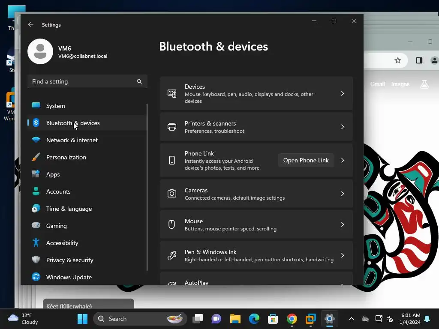Switch to Google Chrome in the taskbar

[x=292, y=319]
